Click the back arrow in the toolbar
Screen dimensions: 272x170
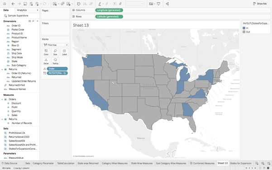(x=13, y=4)
